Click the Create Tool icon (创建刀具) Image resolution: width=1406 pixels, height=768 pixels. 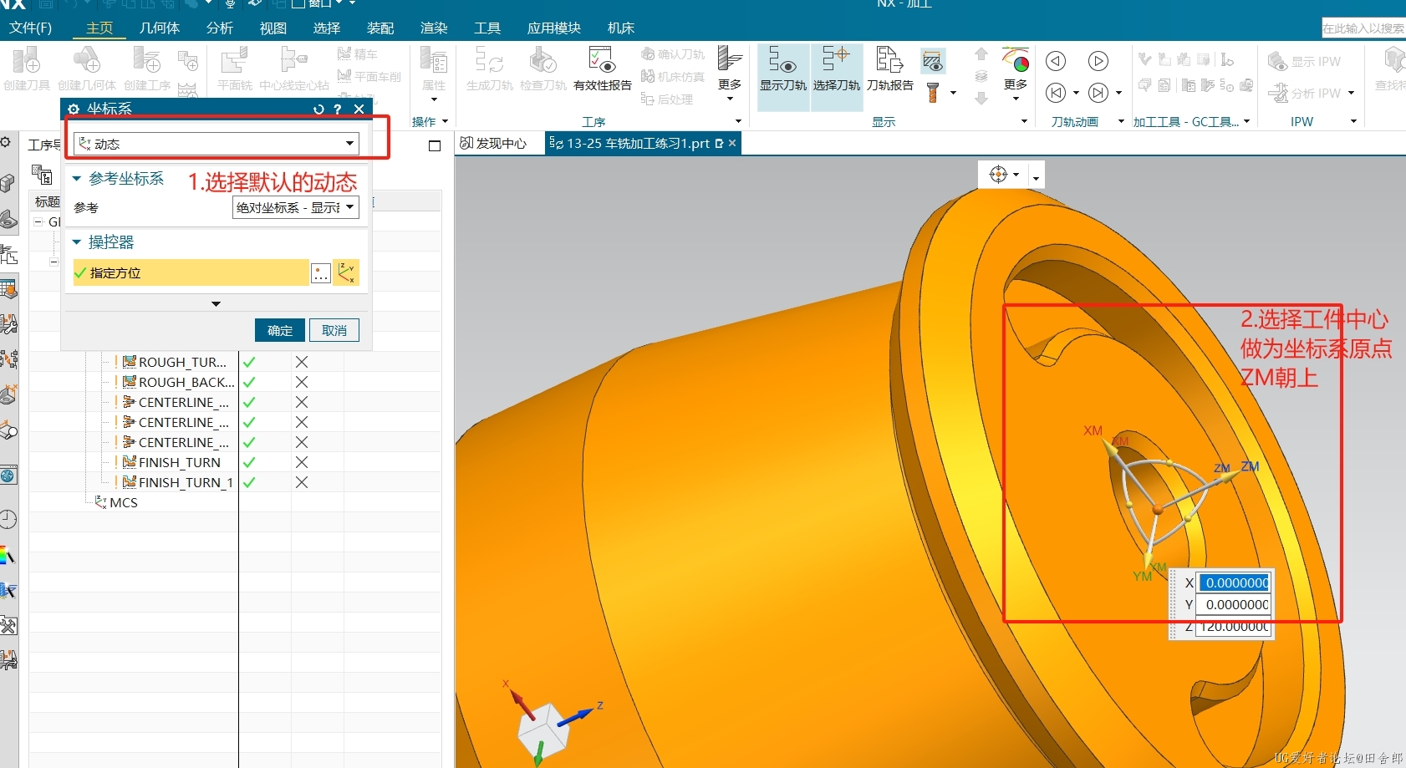pos(27,69)
